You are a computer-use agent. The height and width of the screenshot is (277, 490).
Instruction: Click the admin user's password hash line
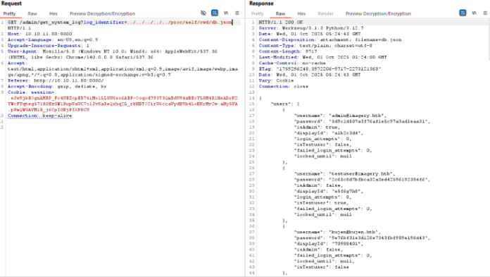[362, 121]
